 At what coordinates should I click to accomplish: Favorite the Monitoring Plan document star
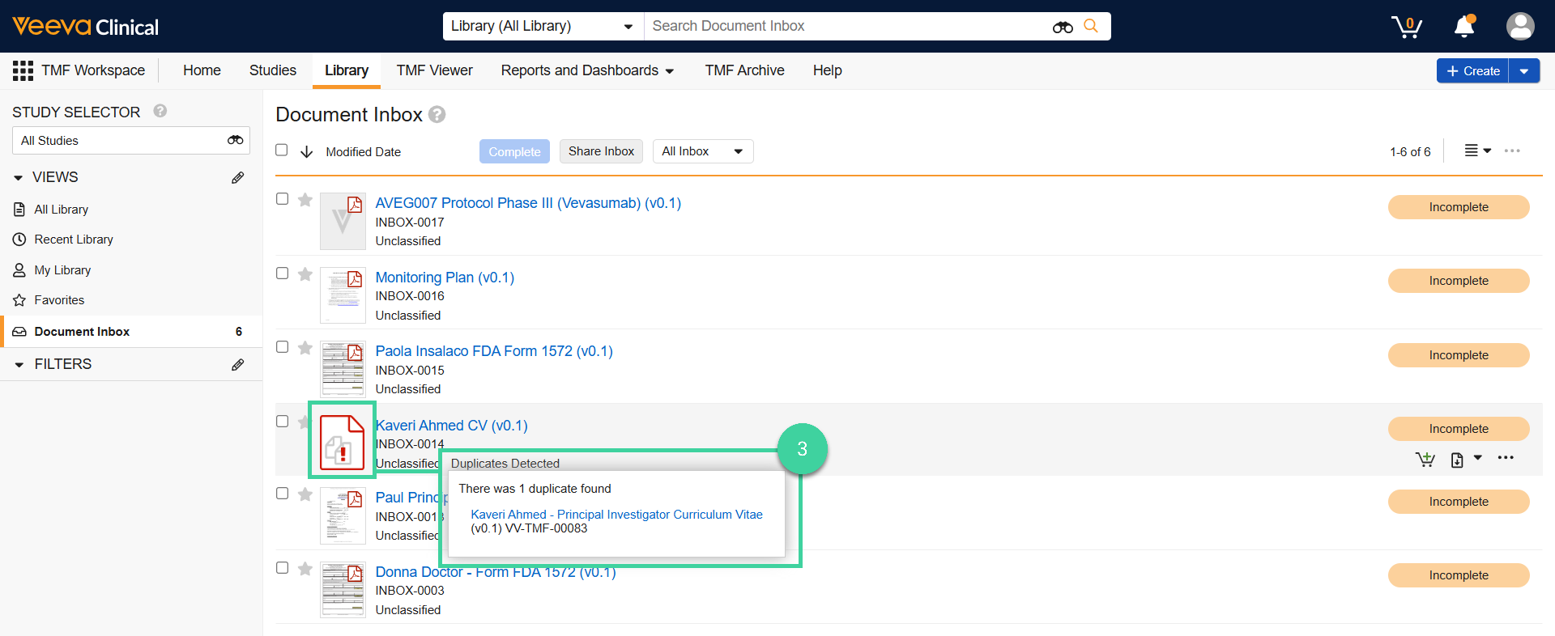pyautogui.click(x=305, y=274)
